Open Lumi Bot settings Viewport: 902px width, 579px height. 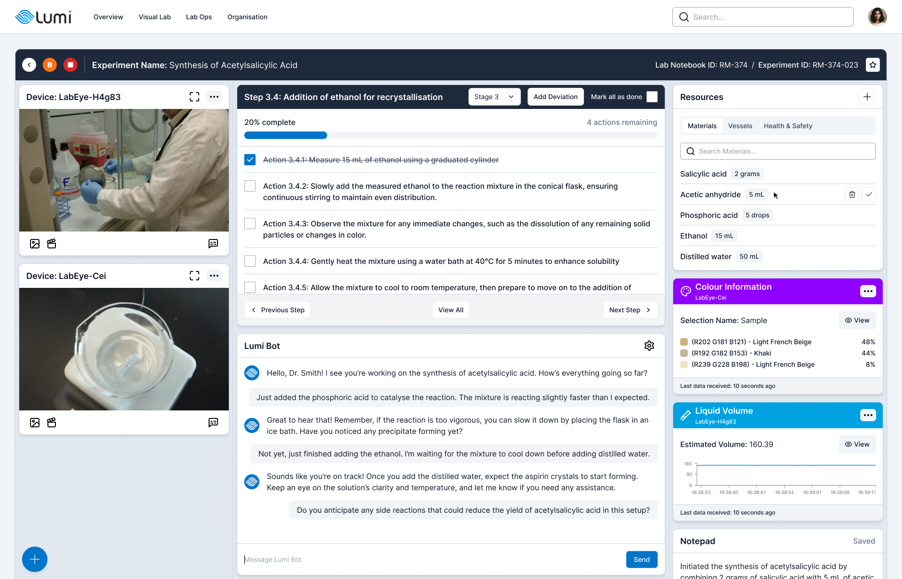(x=649, y=346)
